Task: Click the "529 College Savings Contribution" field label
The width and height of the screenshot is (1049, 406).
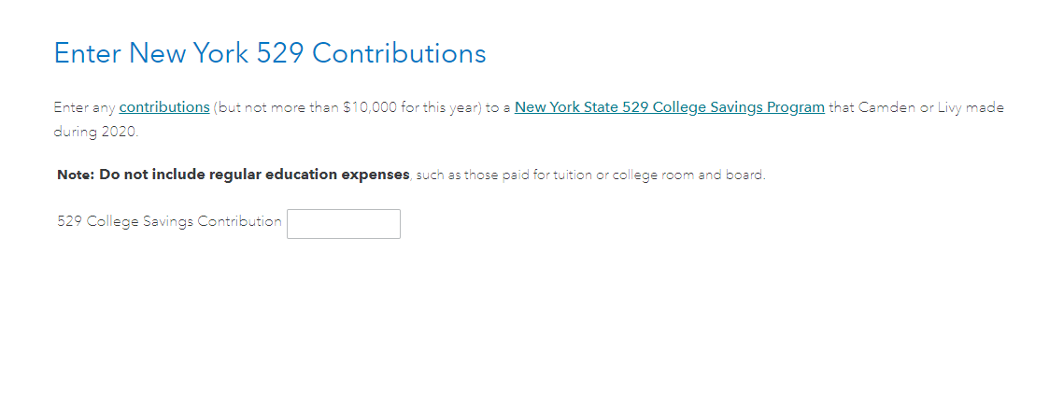Action: click(x=169, y=221)
